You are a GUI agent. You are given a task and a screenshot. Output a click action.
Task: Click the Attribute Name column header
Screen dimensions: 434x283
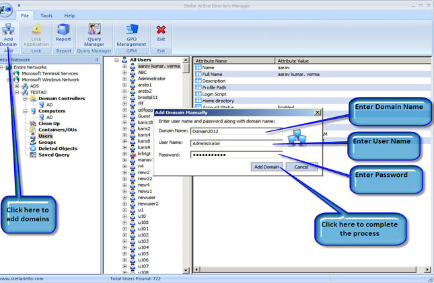[x=233, y=61]
